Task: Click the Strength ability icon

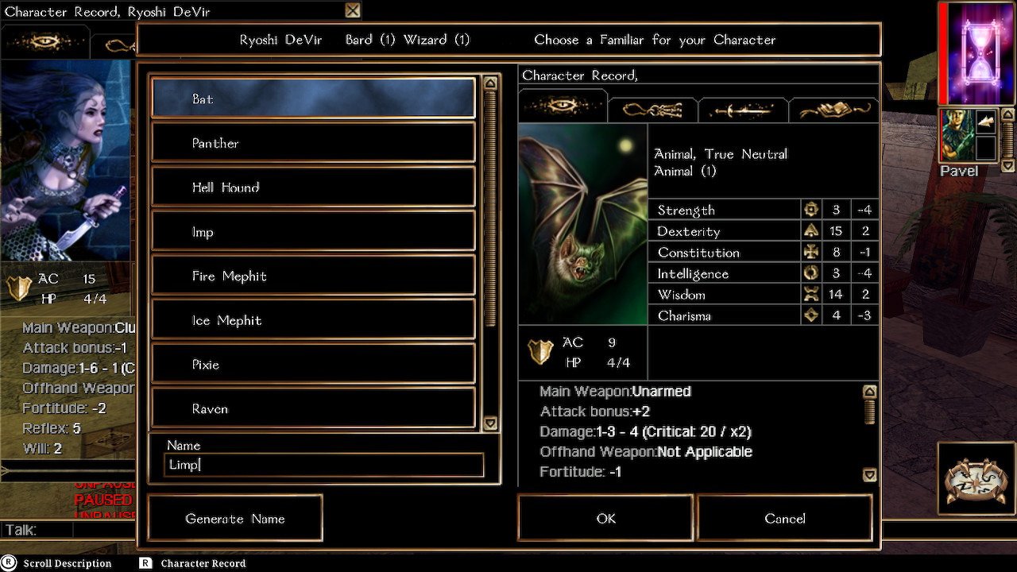Action: pos(811,210)
